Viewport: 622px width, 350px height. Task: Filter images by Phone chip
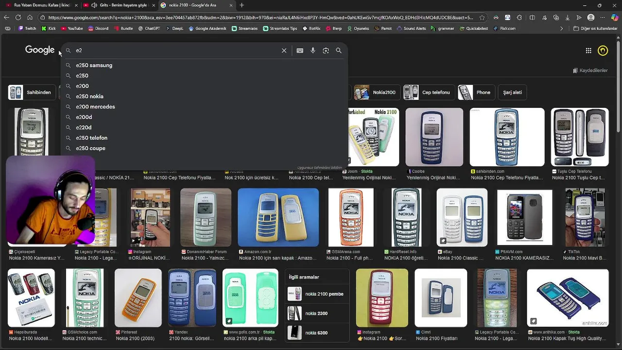click(476, 92)
